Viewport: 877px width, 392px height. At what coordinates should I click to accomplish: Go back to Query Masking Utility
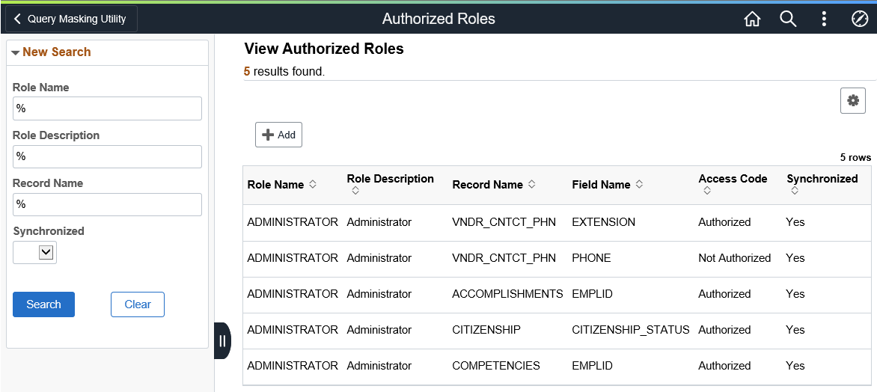[71, 19]
